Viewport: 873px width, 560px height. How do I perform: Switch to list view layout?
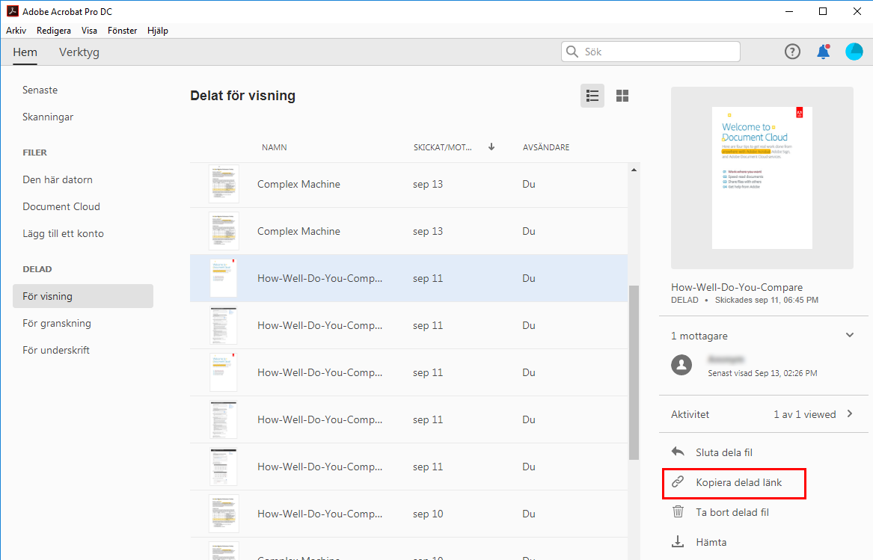coord(592,96)
